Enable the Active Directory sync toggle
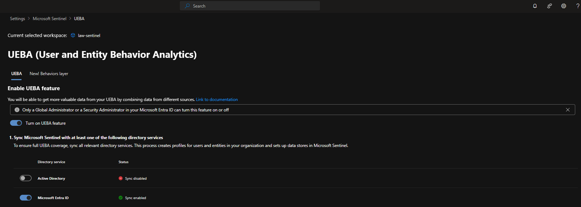 26,178
